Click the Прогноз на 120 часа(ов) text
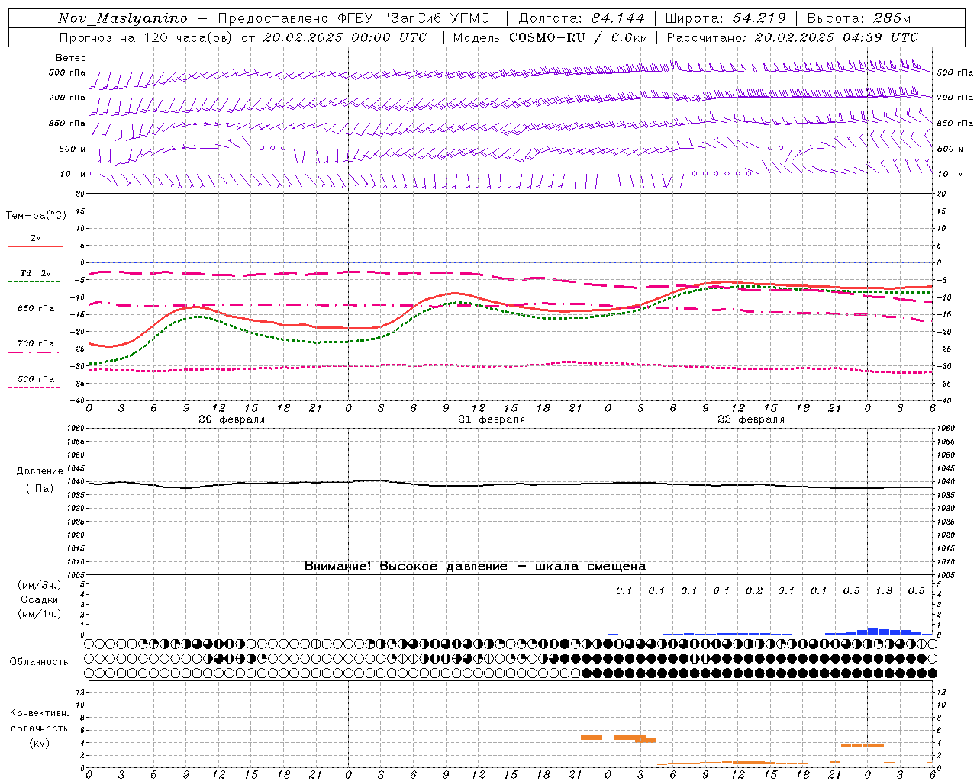 click(147, 37)
